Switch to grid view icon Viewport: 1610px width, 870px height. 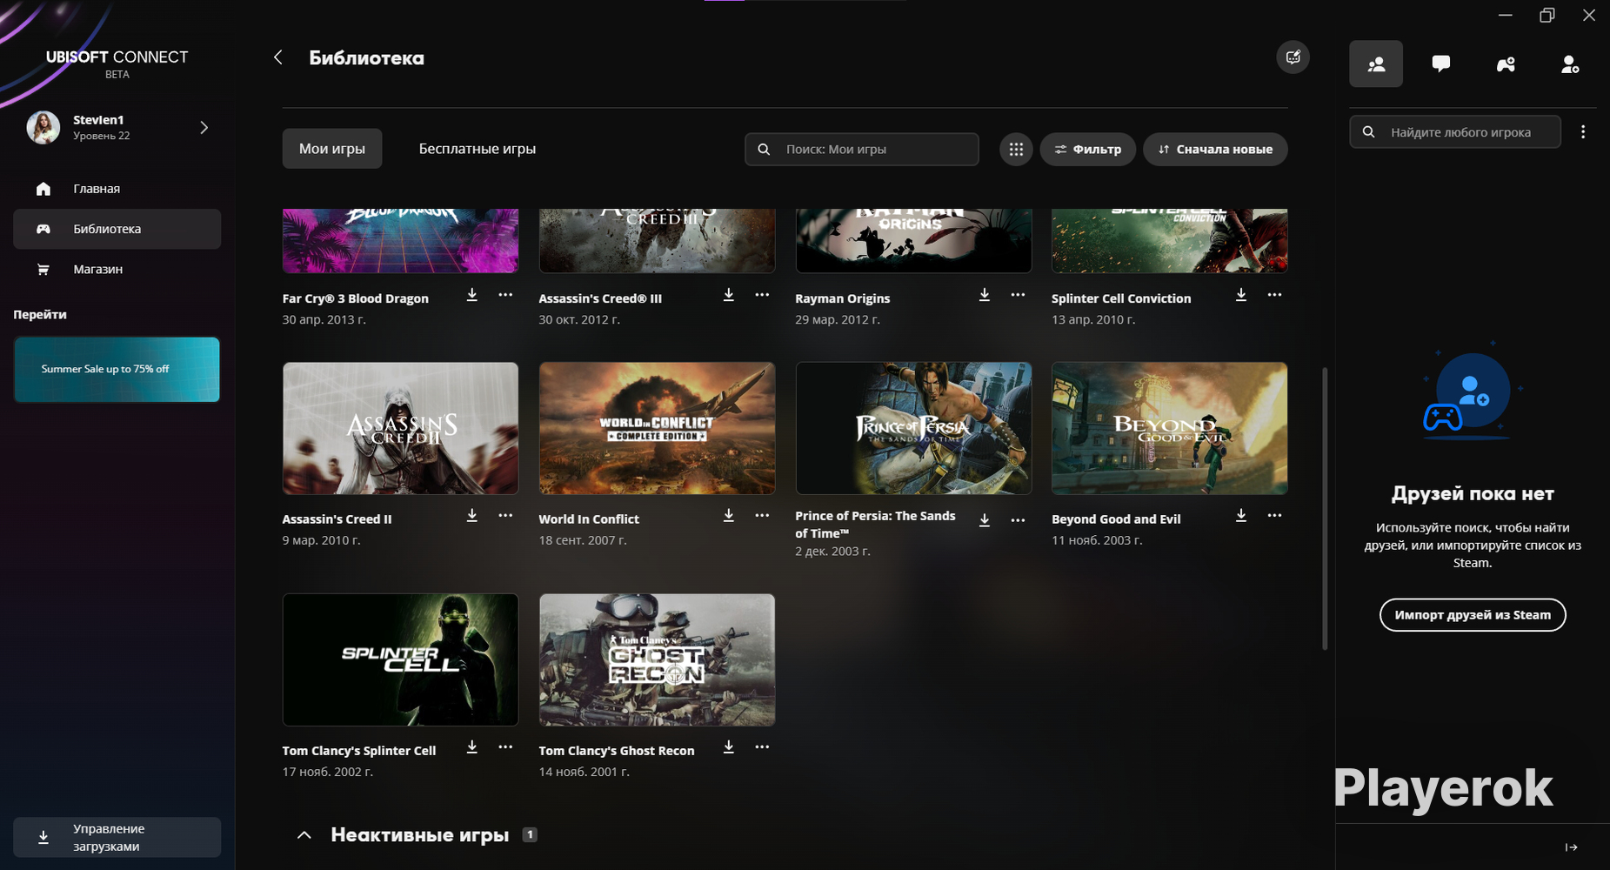pos(1016,150)
